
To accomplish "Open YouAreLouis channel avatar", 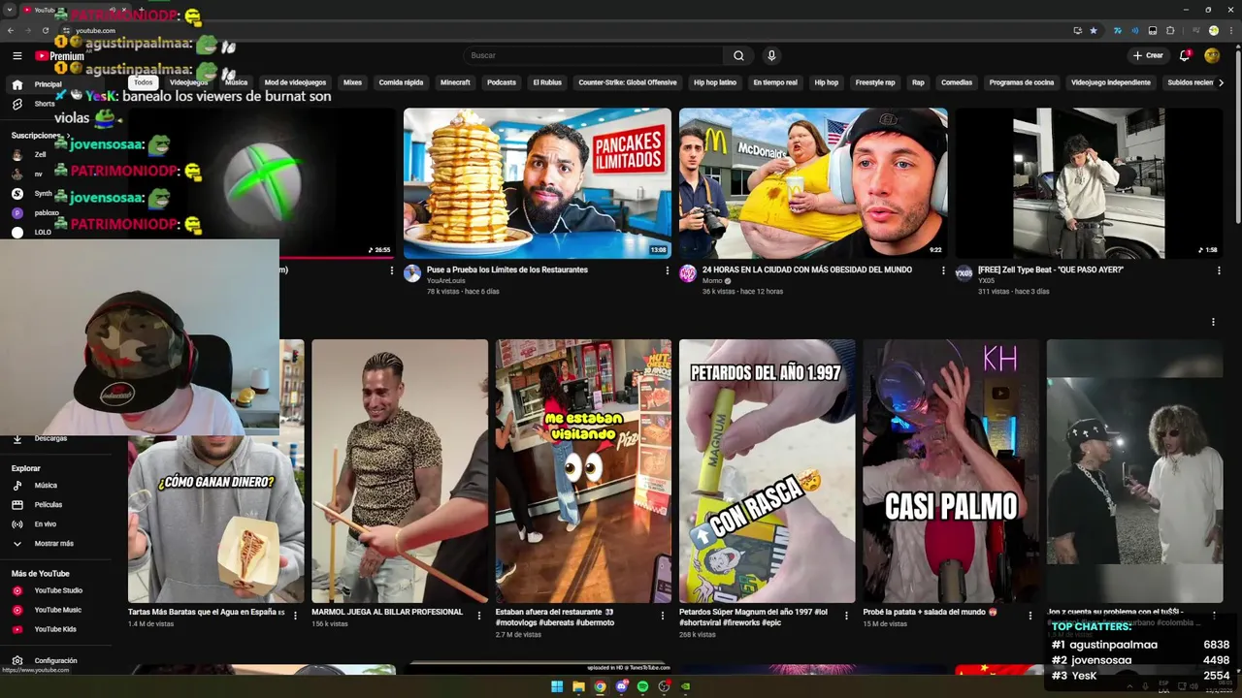I will [412, 273].
